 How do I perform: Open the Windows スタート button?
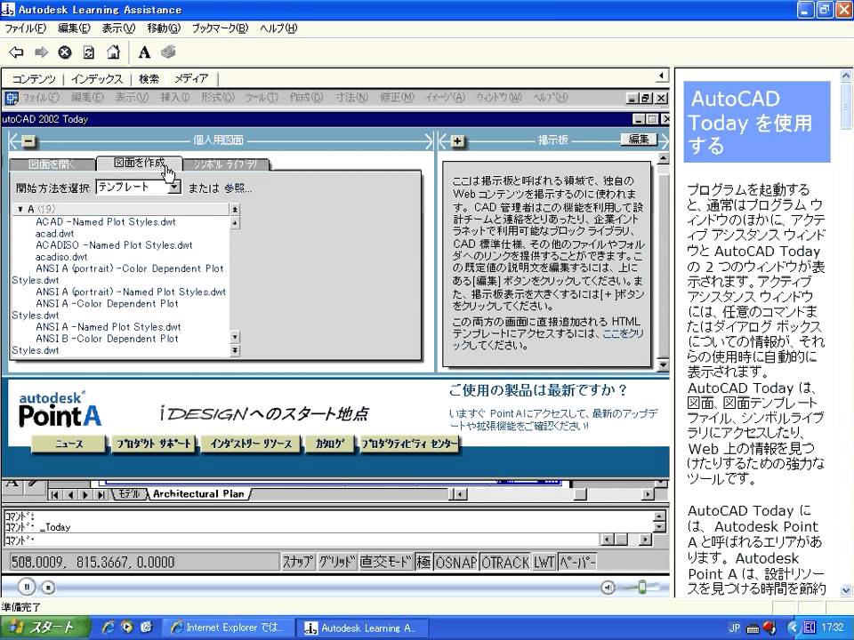point(44,628)
